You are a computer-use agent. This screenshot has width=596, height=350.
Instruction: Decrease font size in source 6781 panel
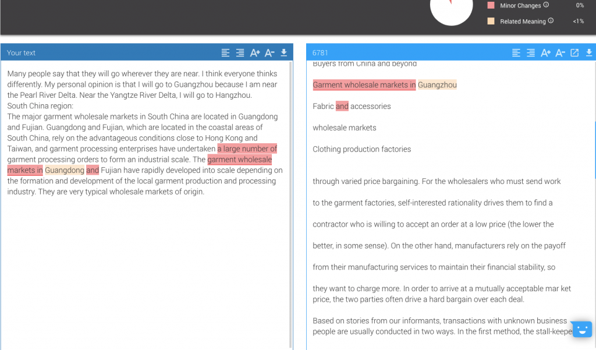coord(560,53)
